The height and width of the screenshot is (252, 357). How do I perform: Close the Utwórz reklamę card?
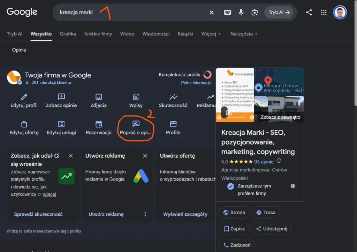(x=145, y=156)
